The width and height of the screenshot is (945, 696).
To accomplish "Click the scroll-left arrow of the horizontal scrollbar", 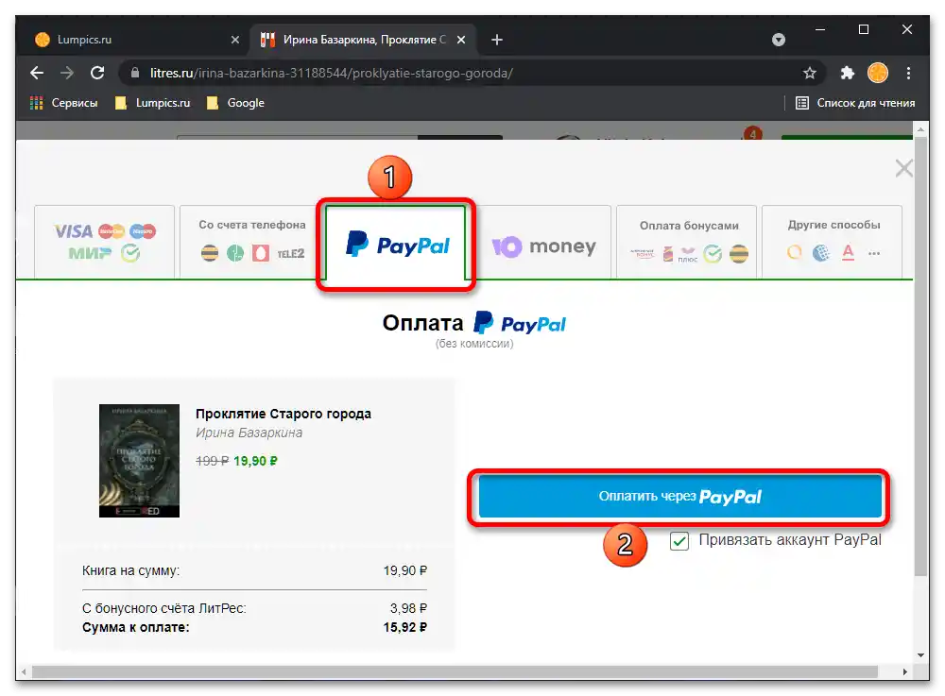I will pos(23,671).
